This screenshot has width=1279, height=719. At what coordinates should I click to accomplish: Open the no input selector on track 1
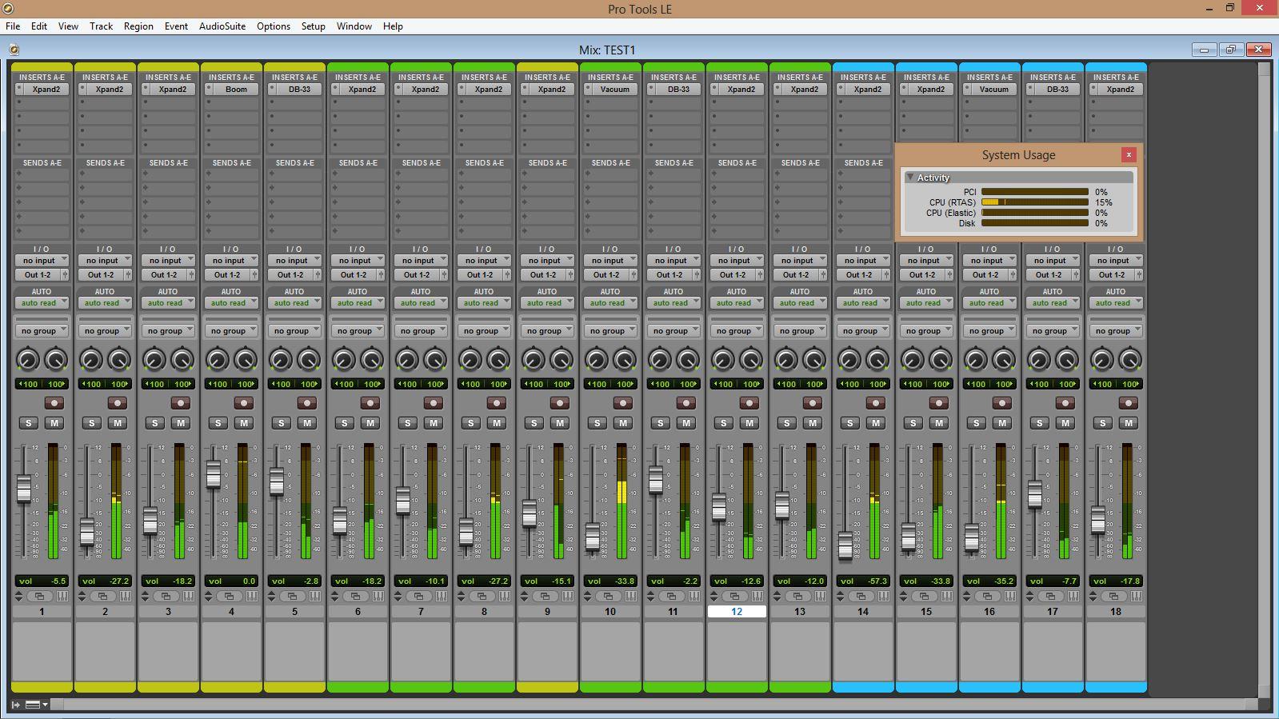point(42,261)
